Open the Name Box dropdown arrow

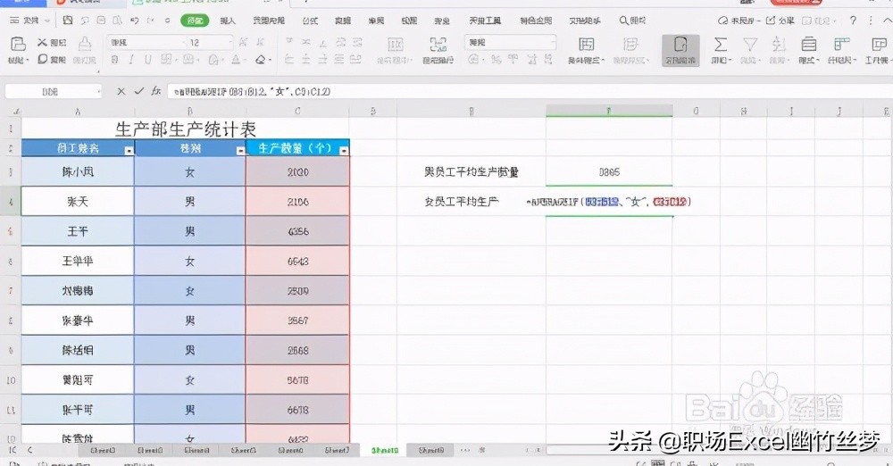99,92
